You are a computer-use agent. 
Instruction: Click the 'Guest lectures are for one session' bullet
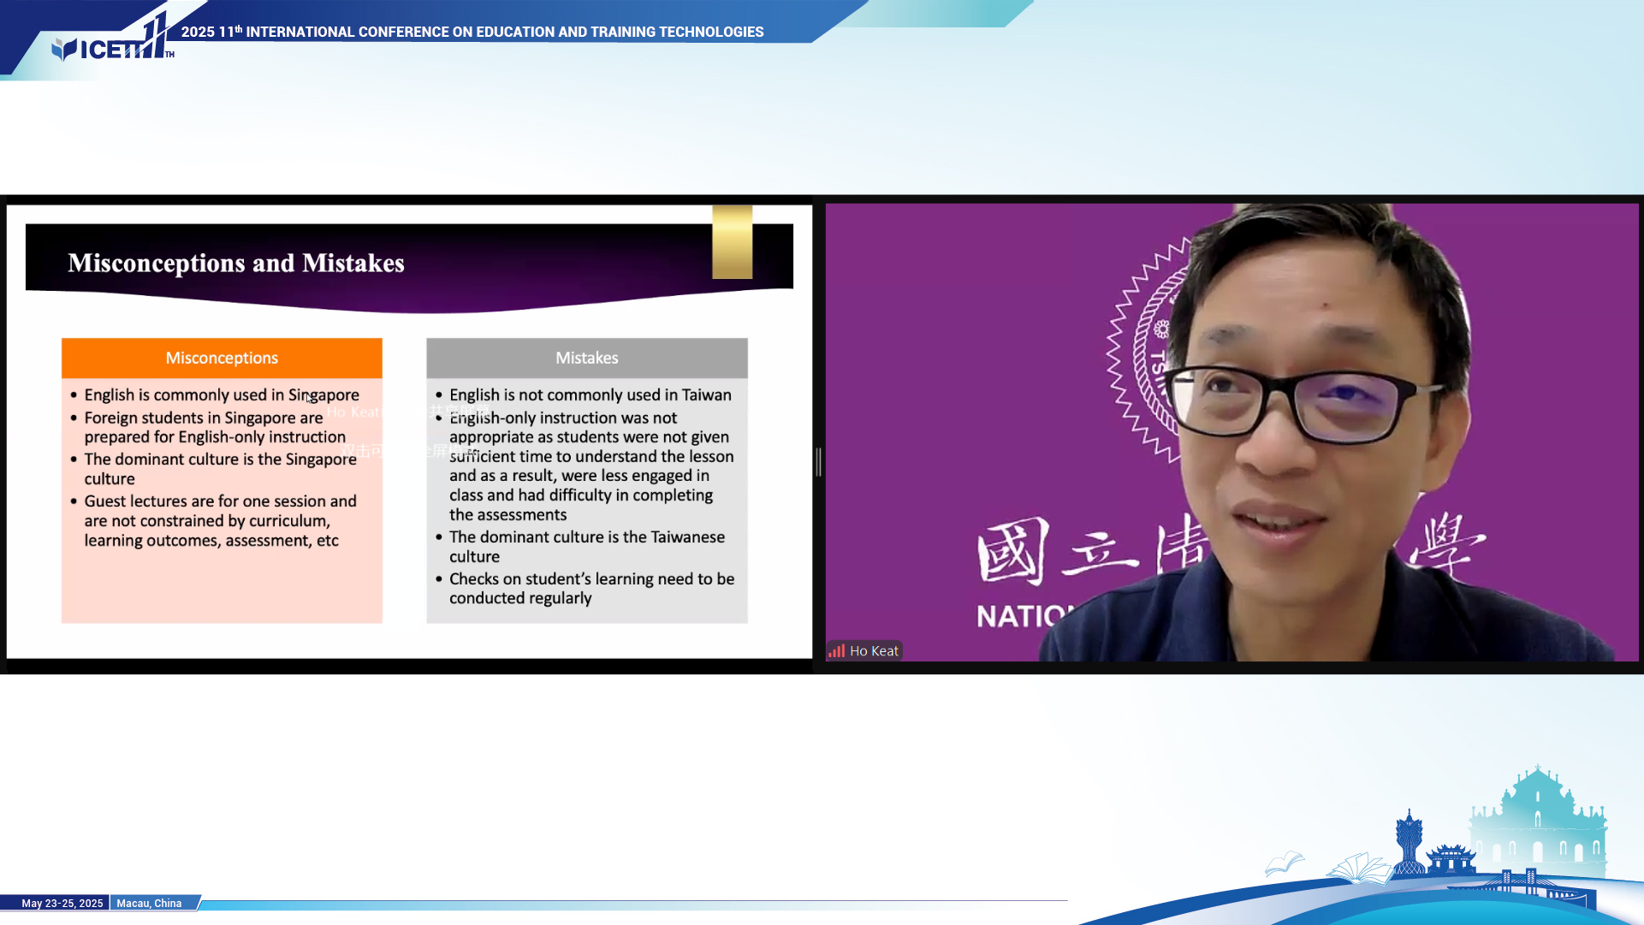[220, 520]
